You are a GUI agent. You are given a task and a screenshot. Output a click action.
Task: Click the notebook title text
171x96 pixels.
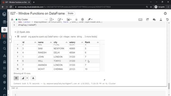click(37, 13)
